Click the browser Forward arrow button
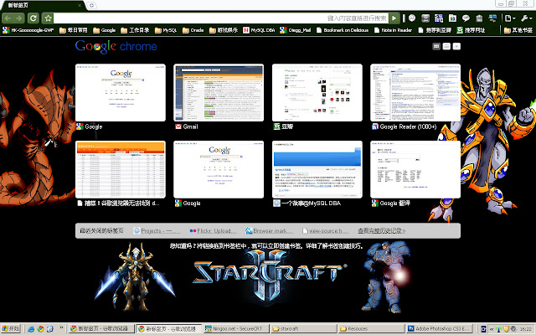 pos(19,18)
